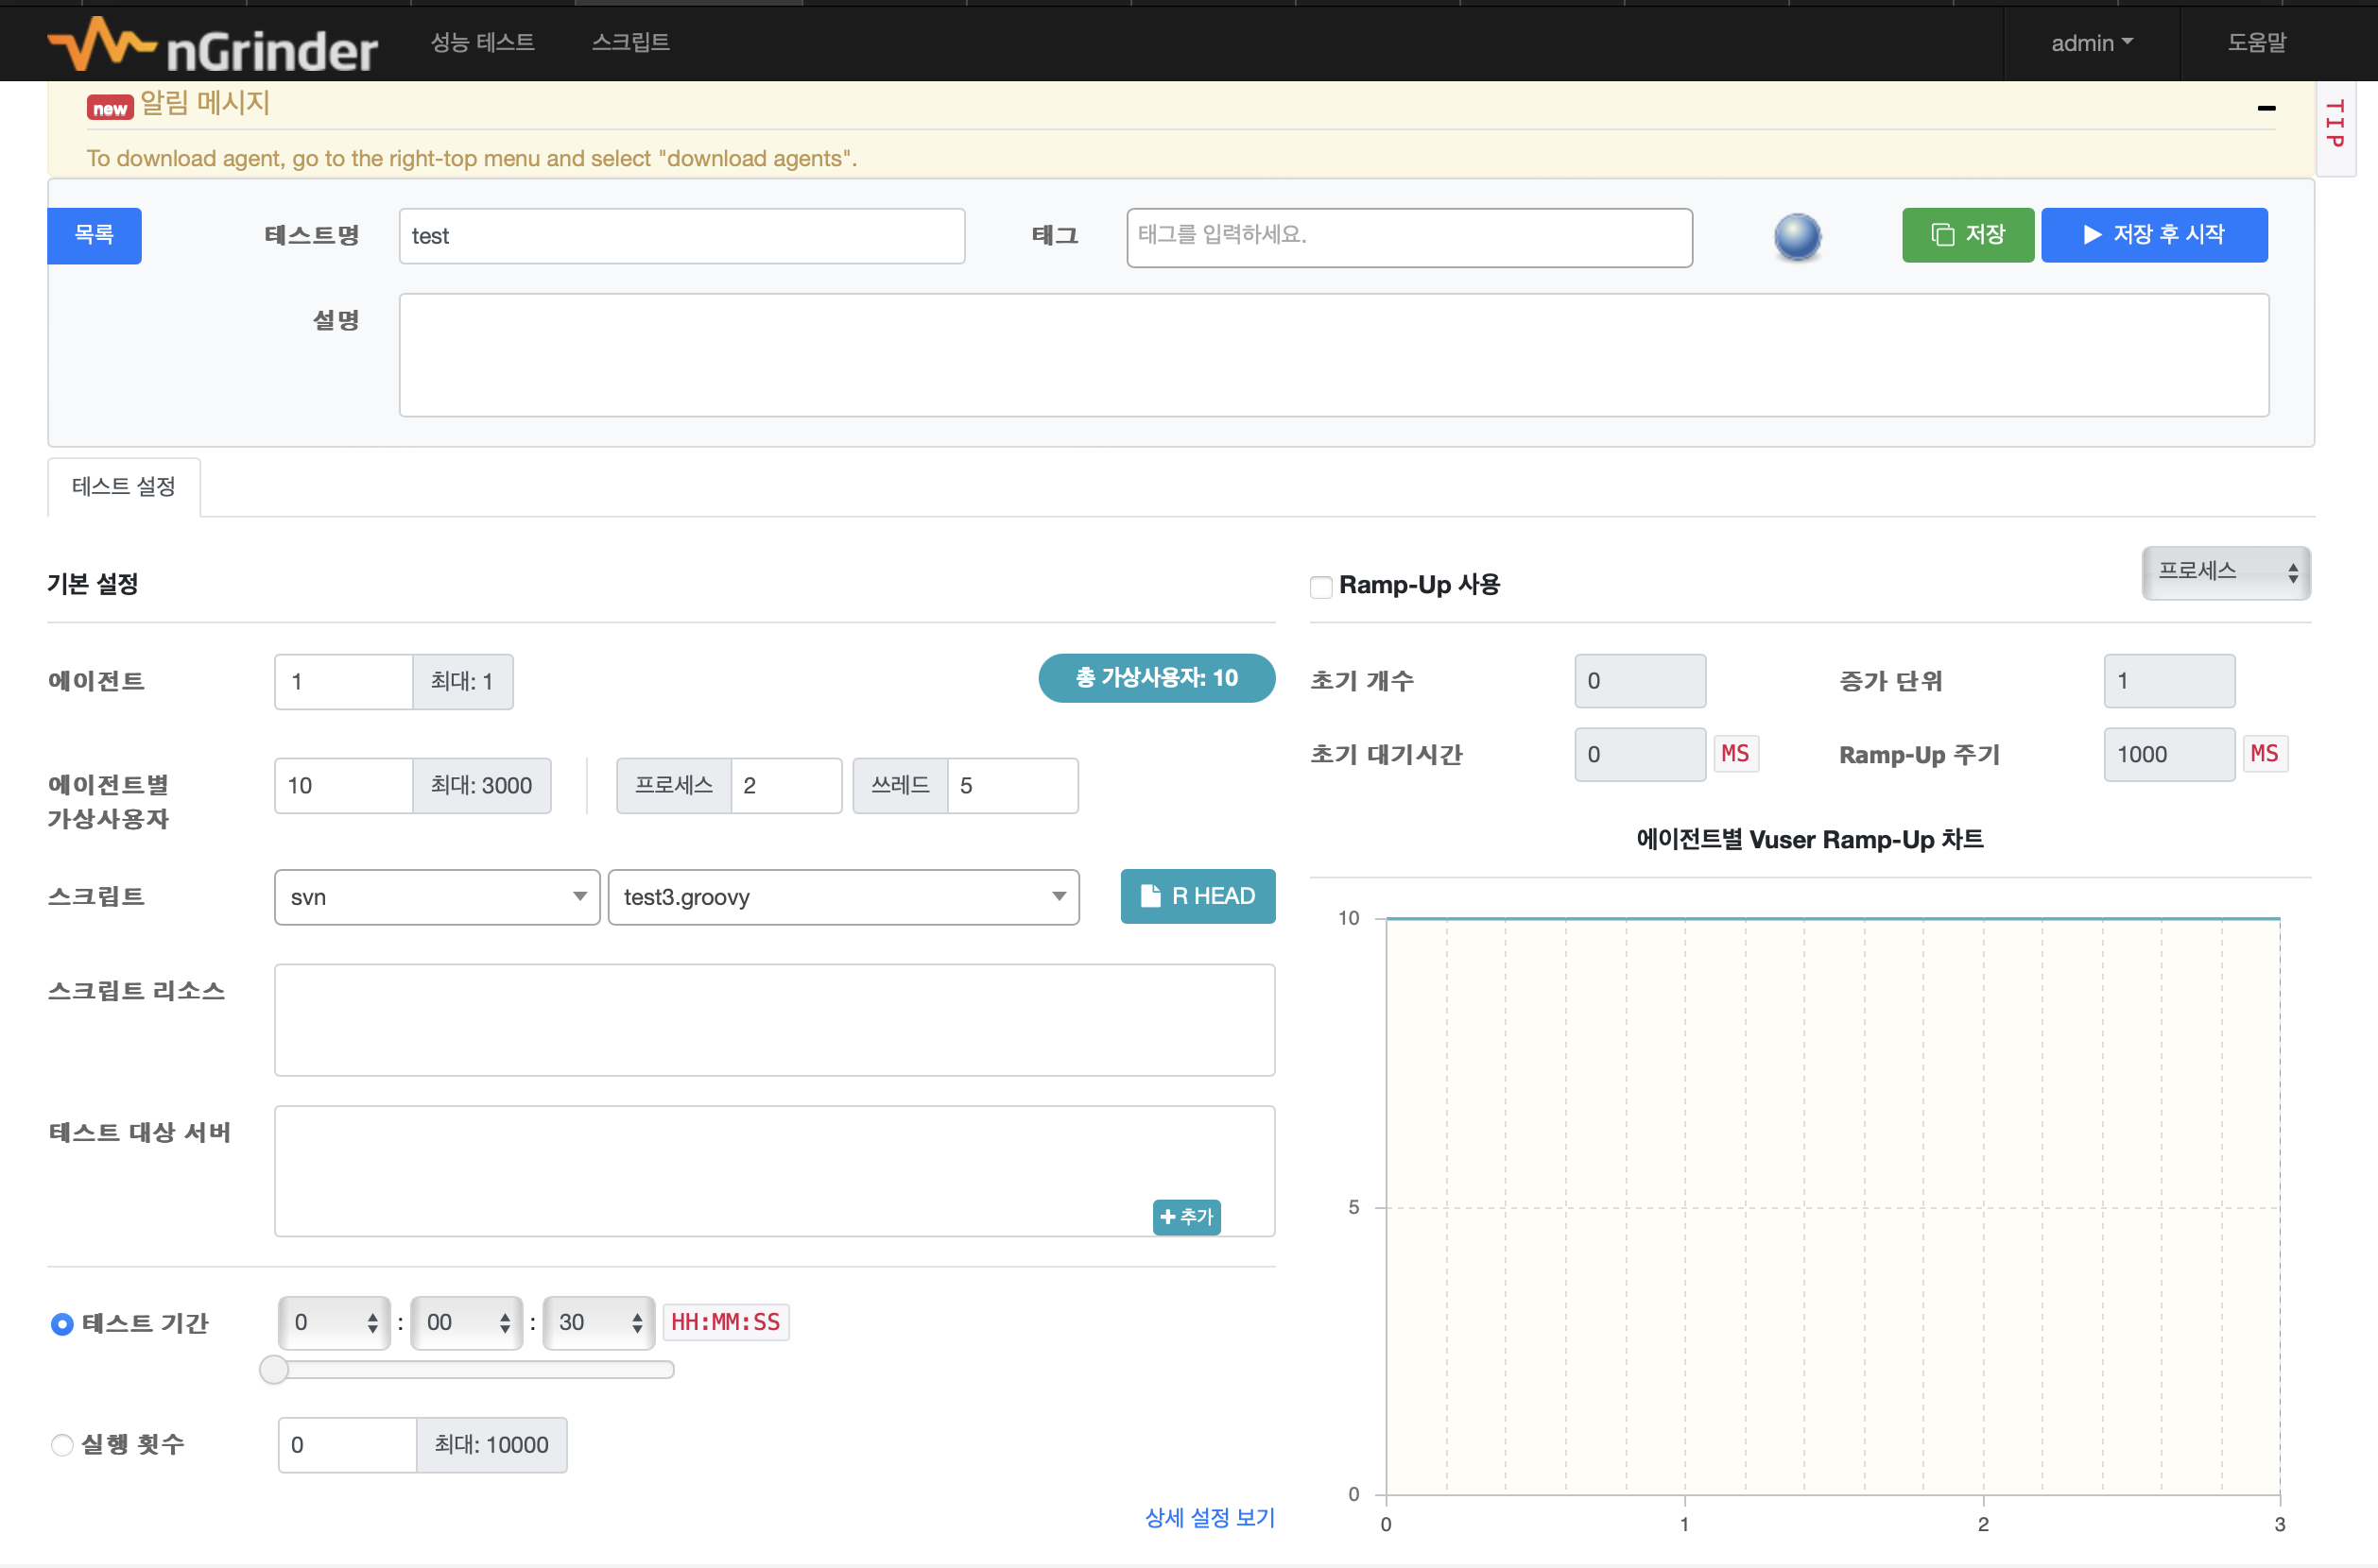Viewport: 2378px width, 1568px height.
Task: Enable the Ramp-Up 사용 checkbox
Action: (x=1320, y=587)
